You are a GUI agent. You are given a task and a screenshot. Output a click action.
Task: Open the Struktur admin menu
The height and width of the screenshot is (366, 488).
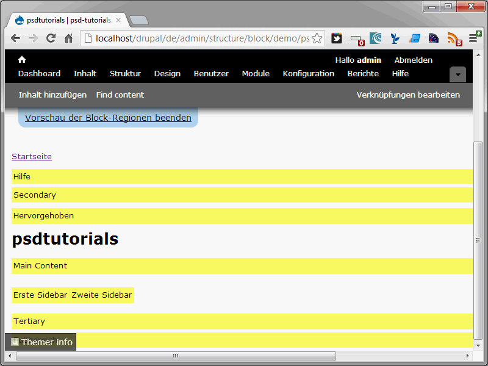125,74
